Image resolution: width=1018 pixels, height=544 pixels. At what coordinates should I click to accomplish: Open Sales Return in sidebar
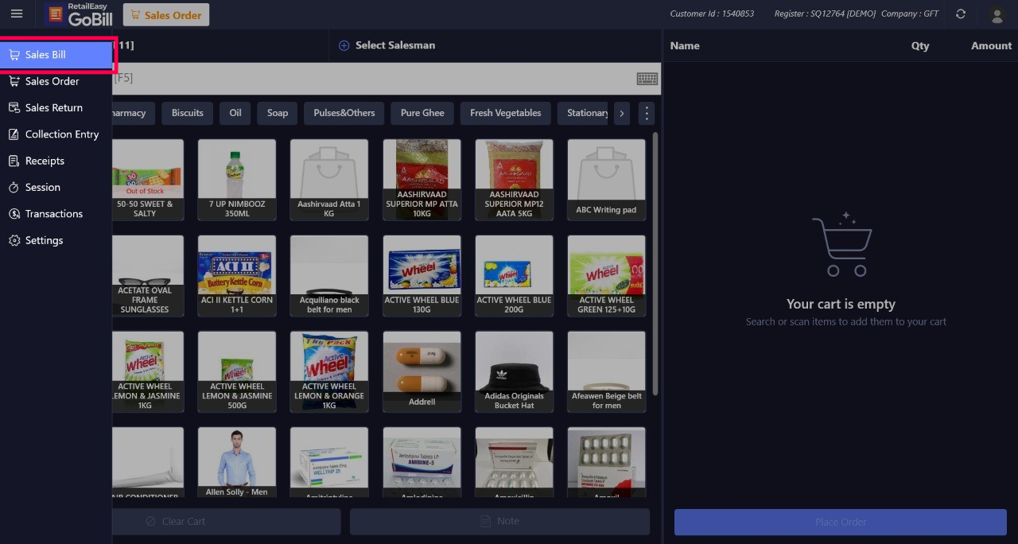(x=56, y=107)
